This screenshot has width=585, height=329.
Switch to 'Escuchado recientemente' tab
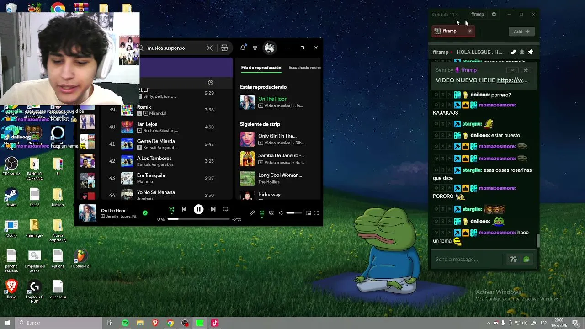[304, 68]
